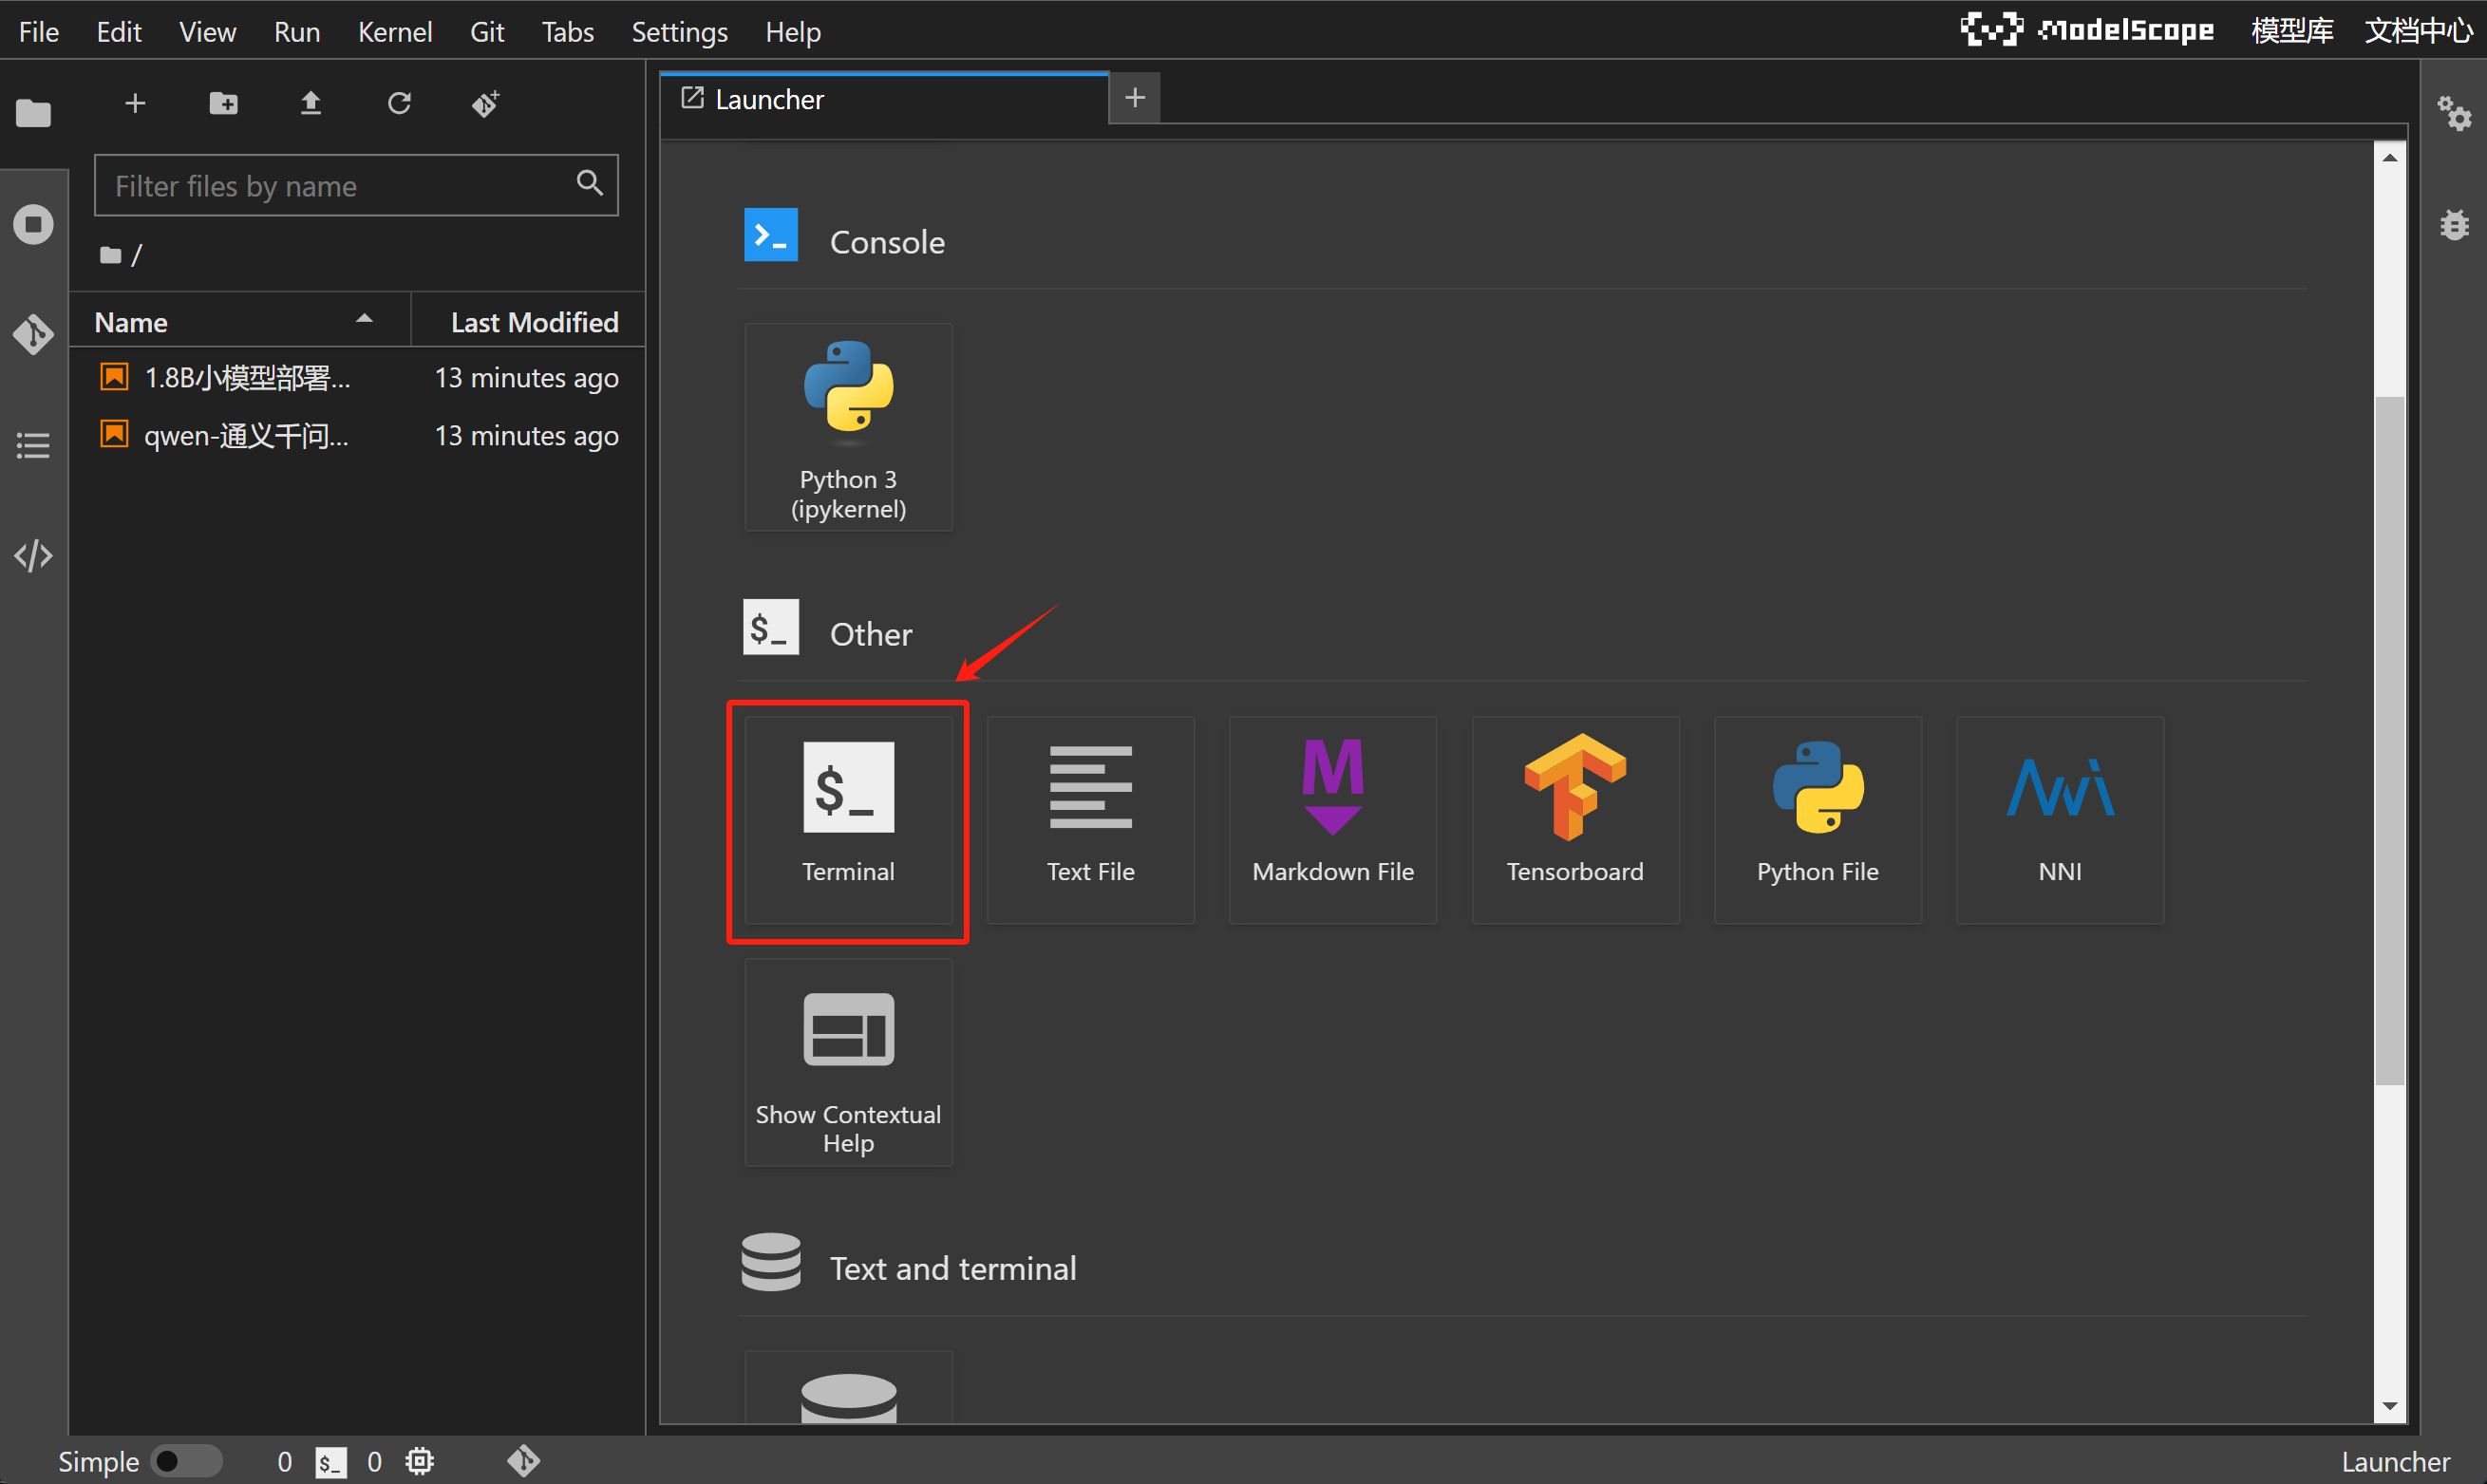
Task: Click the Git clone toolbar icon
Action: click(486, 103)
